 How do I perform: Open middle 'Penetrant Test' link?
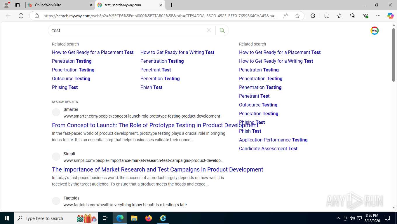pos(156,70)
